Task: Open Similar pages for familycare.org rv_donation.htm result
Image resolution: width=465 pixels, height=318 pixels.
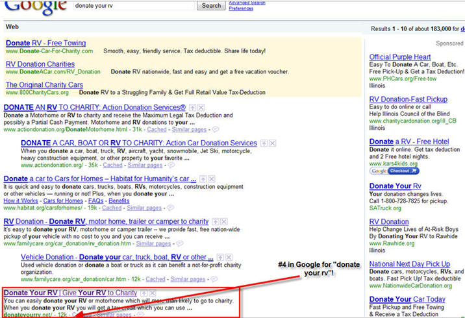Action: (153, 243)
